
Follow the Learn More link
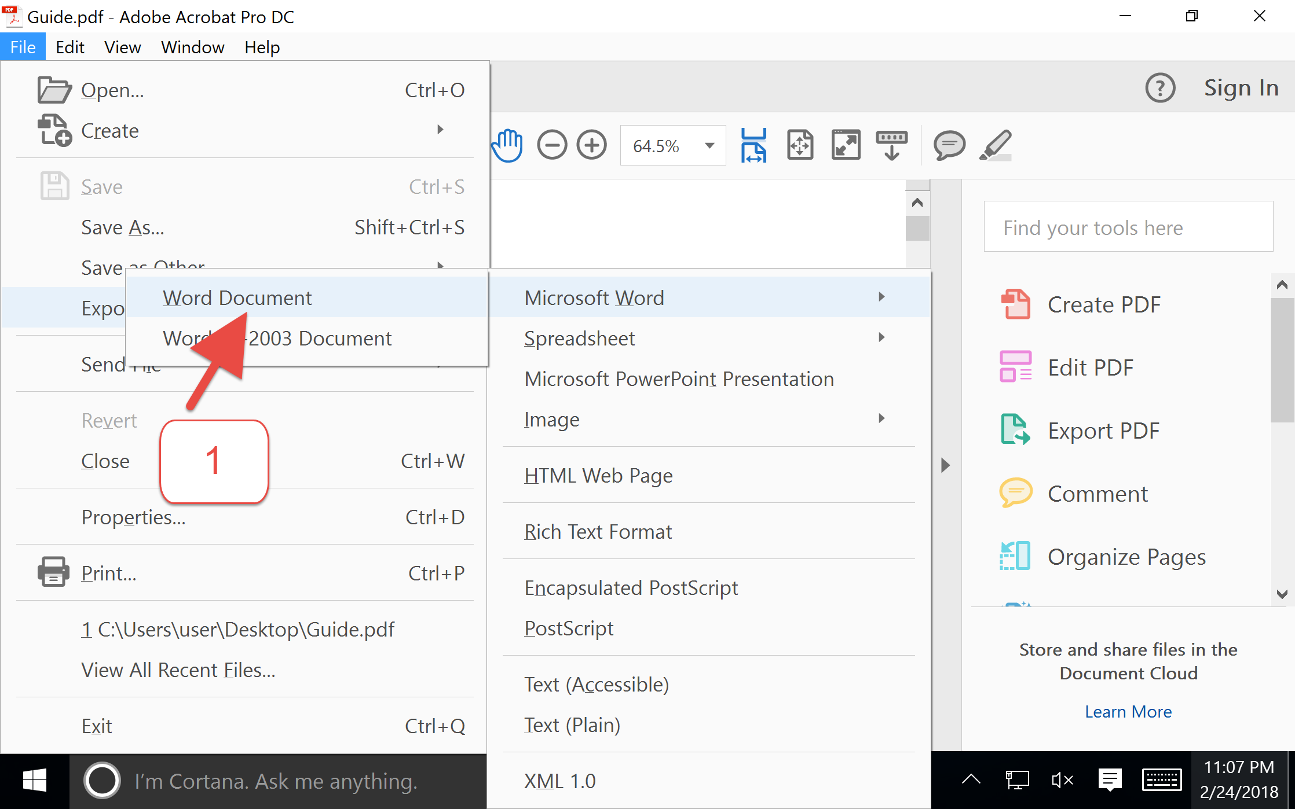coord(1128,711)
